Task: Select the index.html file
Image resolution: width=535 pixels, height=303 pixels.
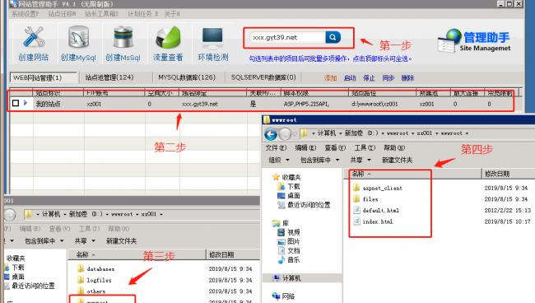Action: (x=373, y=221)
